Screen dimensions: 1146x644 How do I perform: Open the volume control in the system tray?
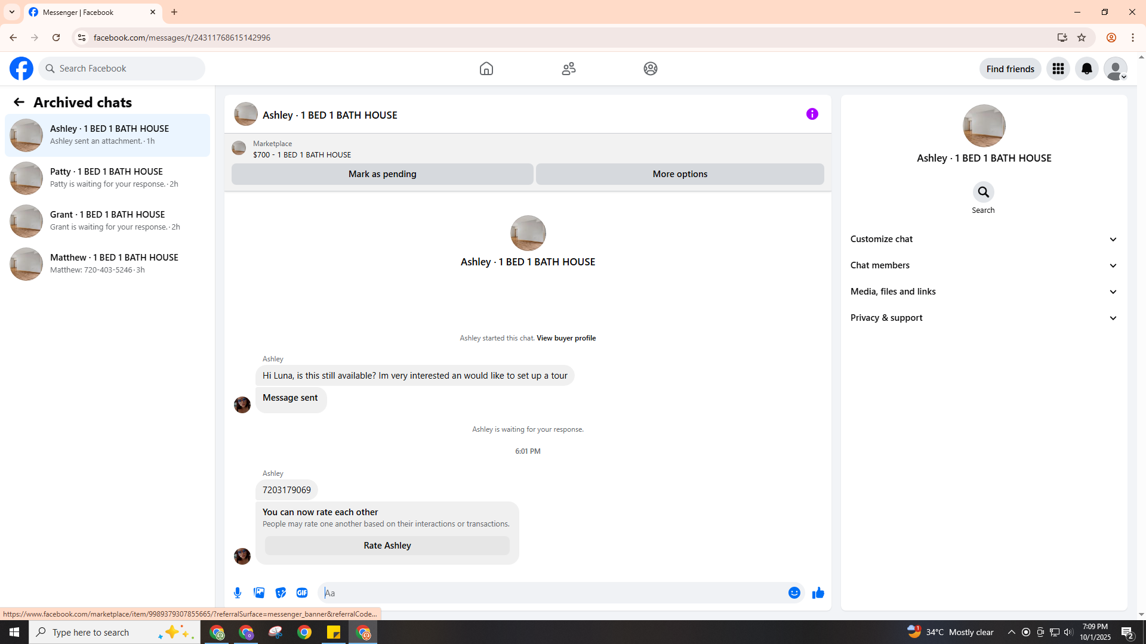click(x=1068, y=632)
